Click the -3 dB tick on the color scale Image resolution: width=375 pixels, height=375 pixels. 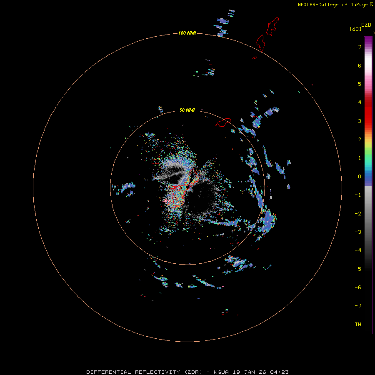358,232
